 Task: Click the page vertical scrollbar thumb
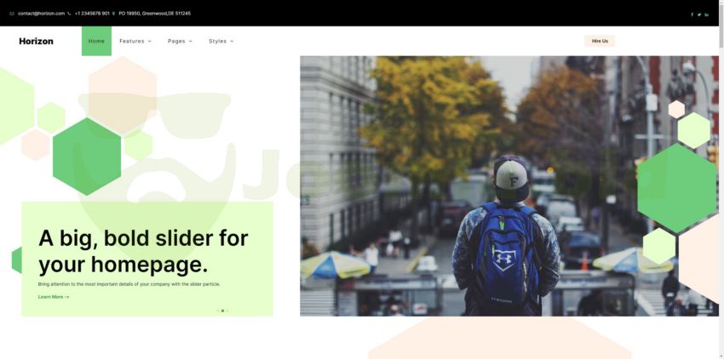click(x=721, y=23)
